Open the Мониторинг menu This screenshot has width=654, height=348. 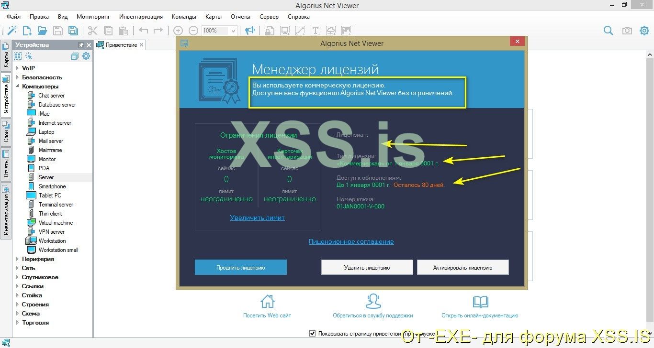tap(93, 17)
